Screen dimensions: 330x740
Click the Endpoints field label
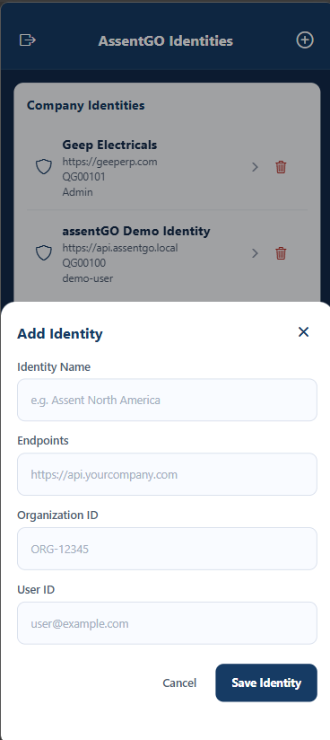point(43,440)
